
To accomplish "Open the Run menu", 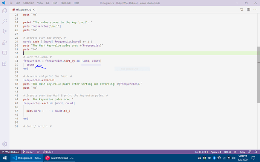I will (55, 3).
